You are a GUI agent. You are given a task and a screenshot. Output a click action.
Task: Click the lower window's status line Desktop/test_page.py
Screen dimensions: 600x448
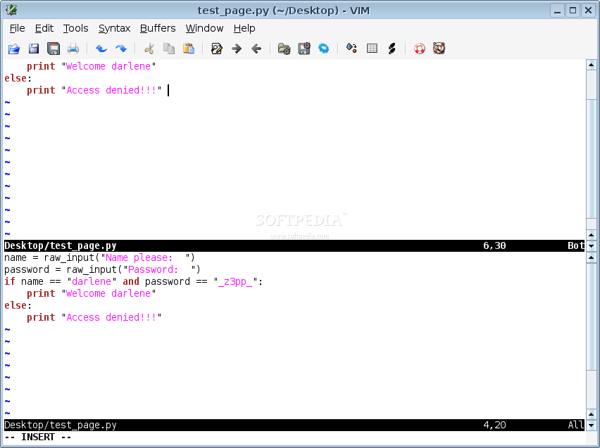coord(61,425)
